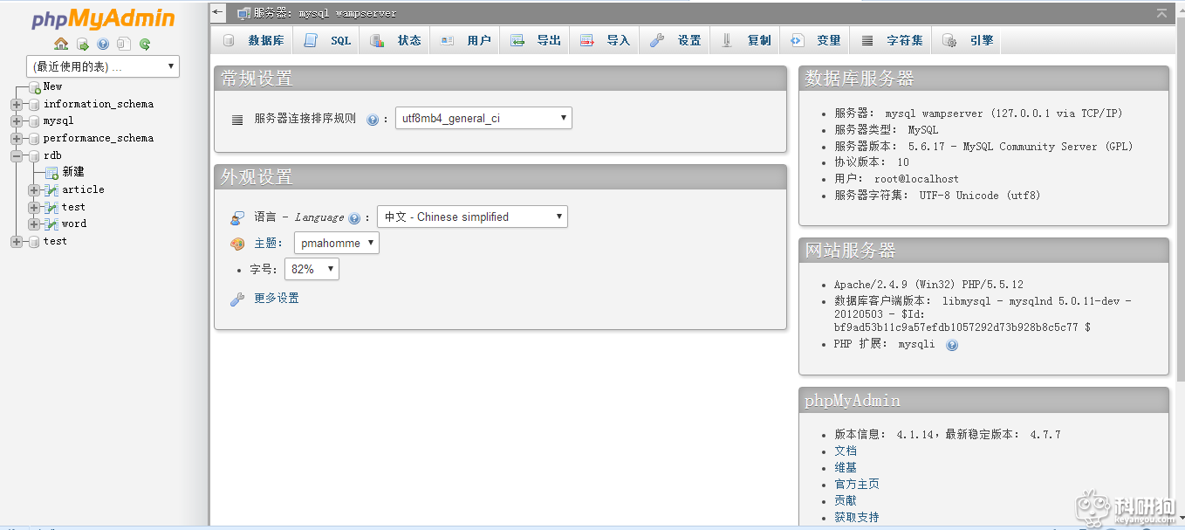
Task: Open phpMyAdmin documentation blue question icon
Action: pos(103,44)
